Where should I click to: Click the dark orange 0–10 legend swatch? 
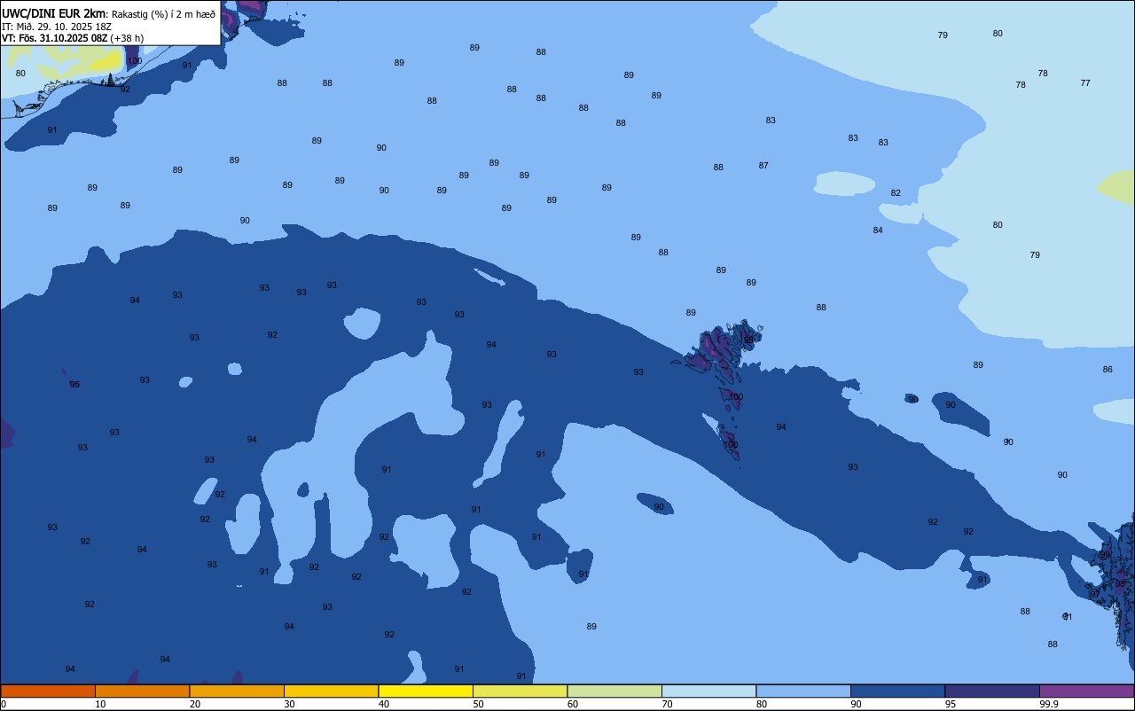(48, 691)
